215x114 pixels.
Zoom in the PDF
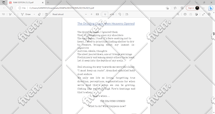tap(91, 14)
